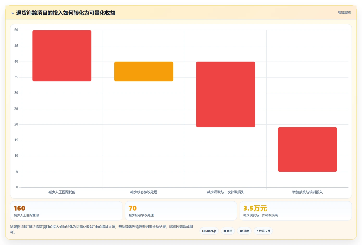Click the 3.5万元 value card
This screenshot has height=245, width=362.
click(x=296, y=211)
